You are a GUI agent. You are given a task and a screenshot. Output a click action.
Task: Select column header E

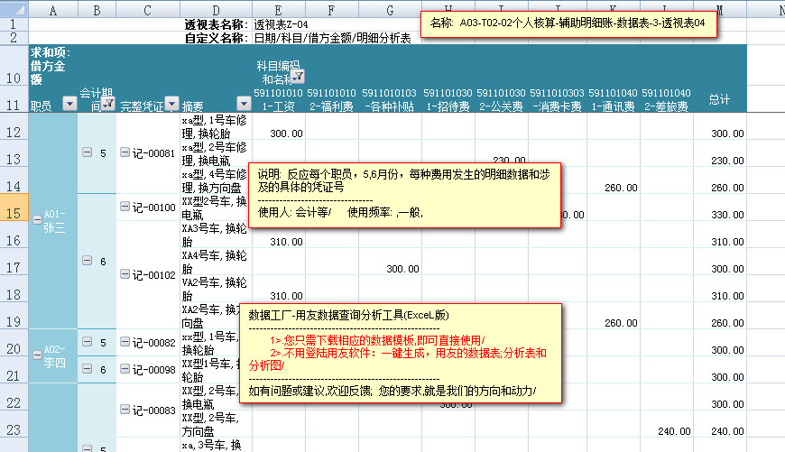[x=278, y=9]
